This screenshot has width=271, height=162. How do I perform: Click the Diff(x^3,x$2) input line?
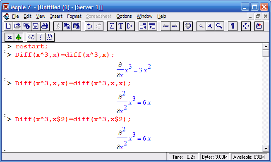[73, 119]
